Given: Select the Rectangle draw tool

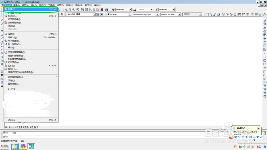Looking at the screenshot, I should pos(2,35).
